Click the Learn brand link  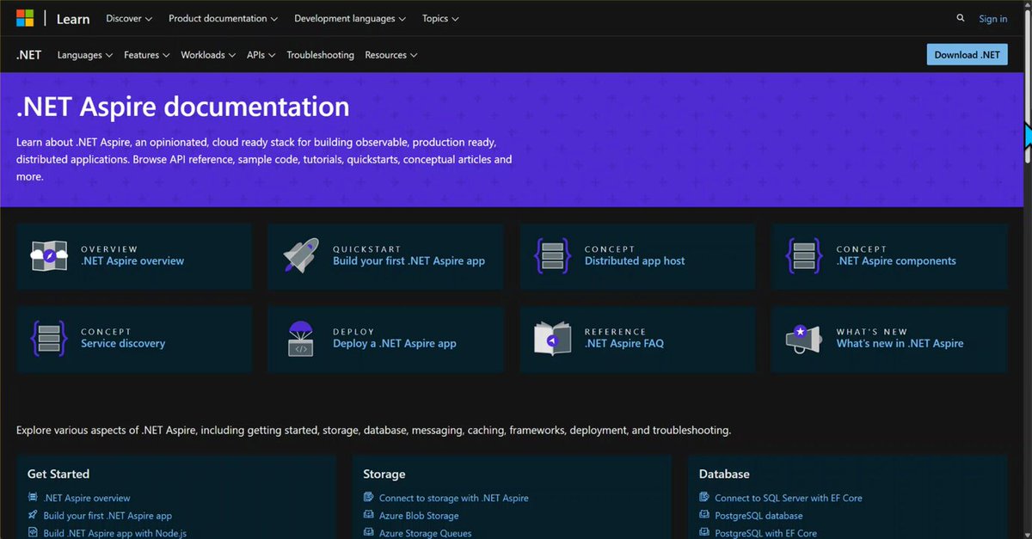click(x=73, y=19)
